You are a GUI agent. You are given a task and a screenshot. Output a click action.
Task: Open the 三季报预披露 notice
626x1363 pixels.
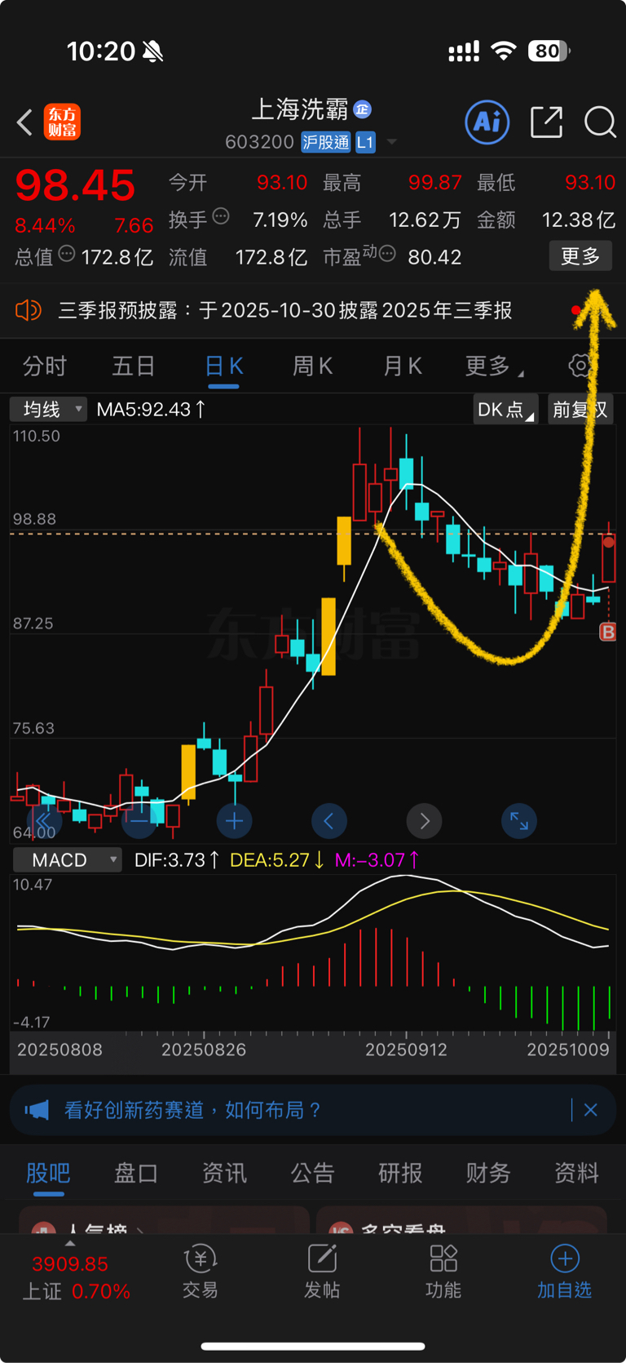click(285, 310)
